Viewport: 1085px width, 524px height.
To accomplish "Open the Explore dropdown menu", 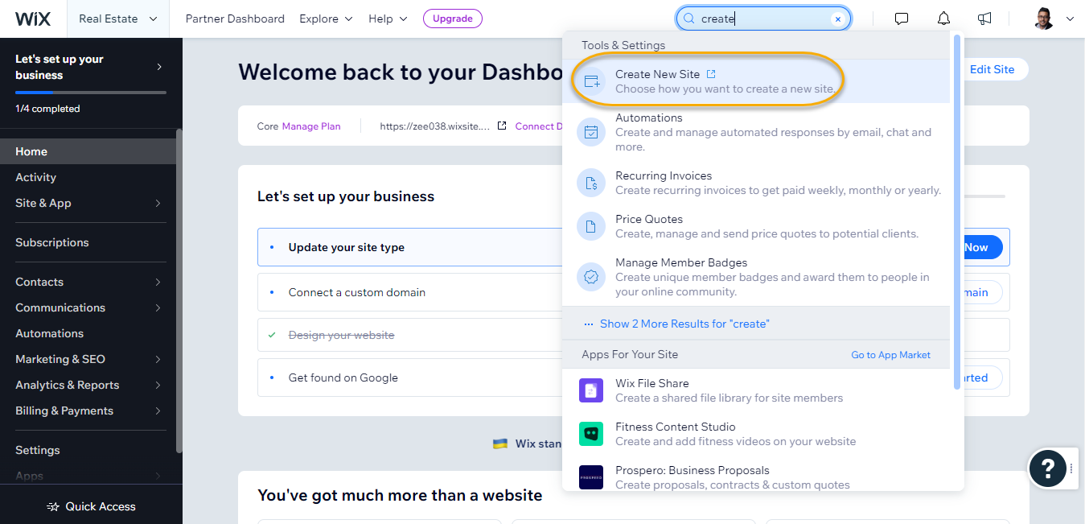I will (325, 19).
